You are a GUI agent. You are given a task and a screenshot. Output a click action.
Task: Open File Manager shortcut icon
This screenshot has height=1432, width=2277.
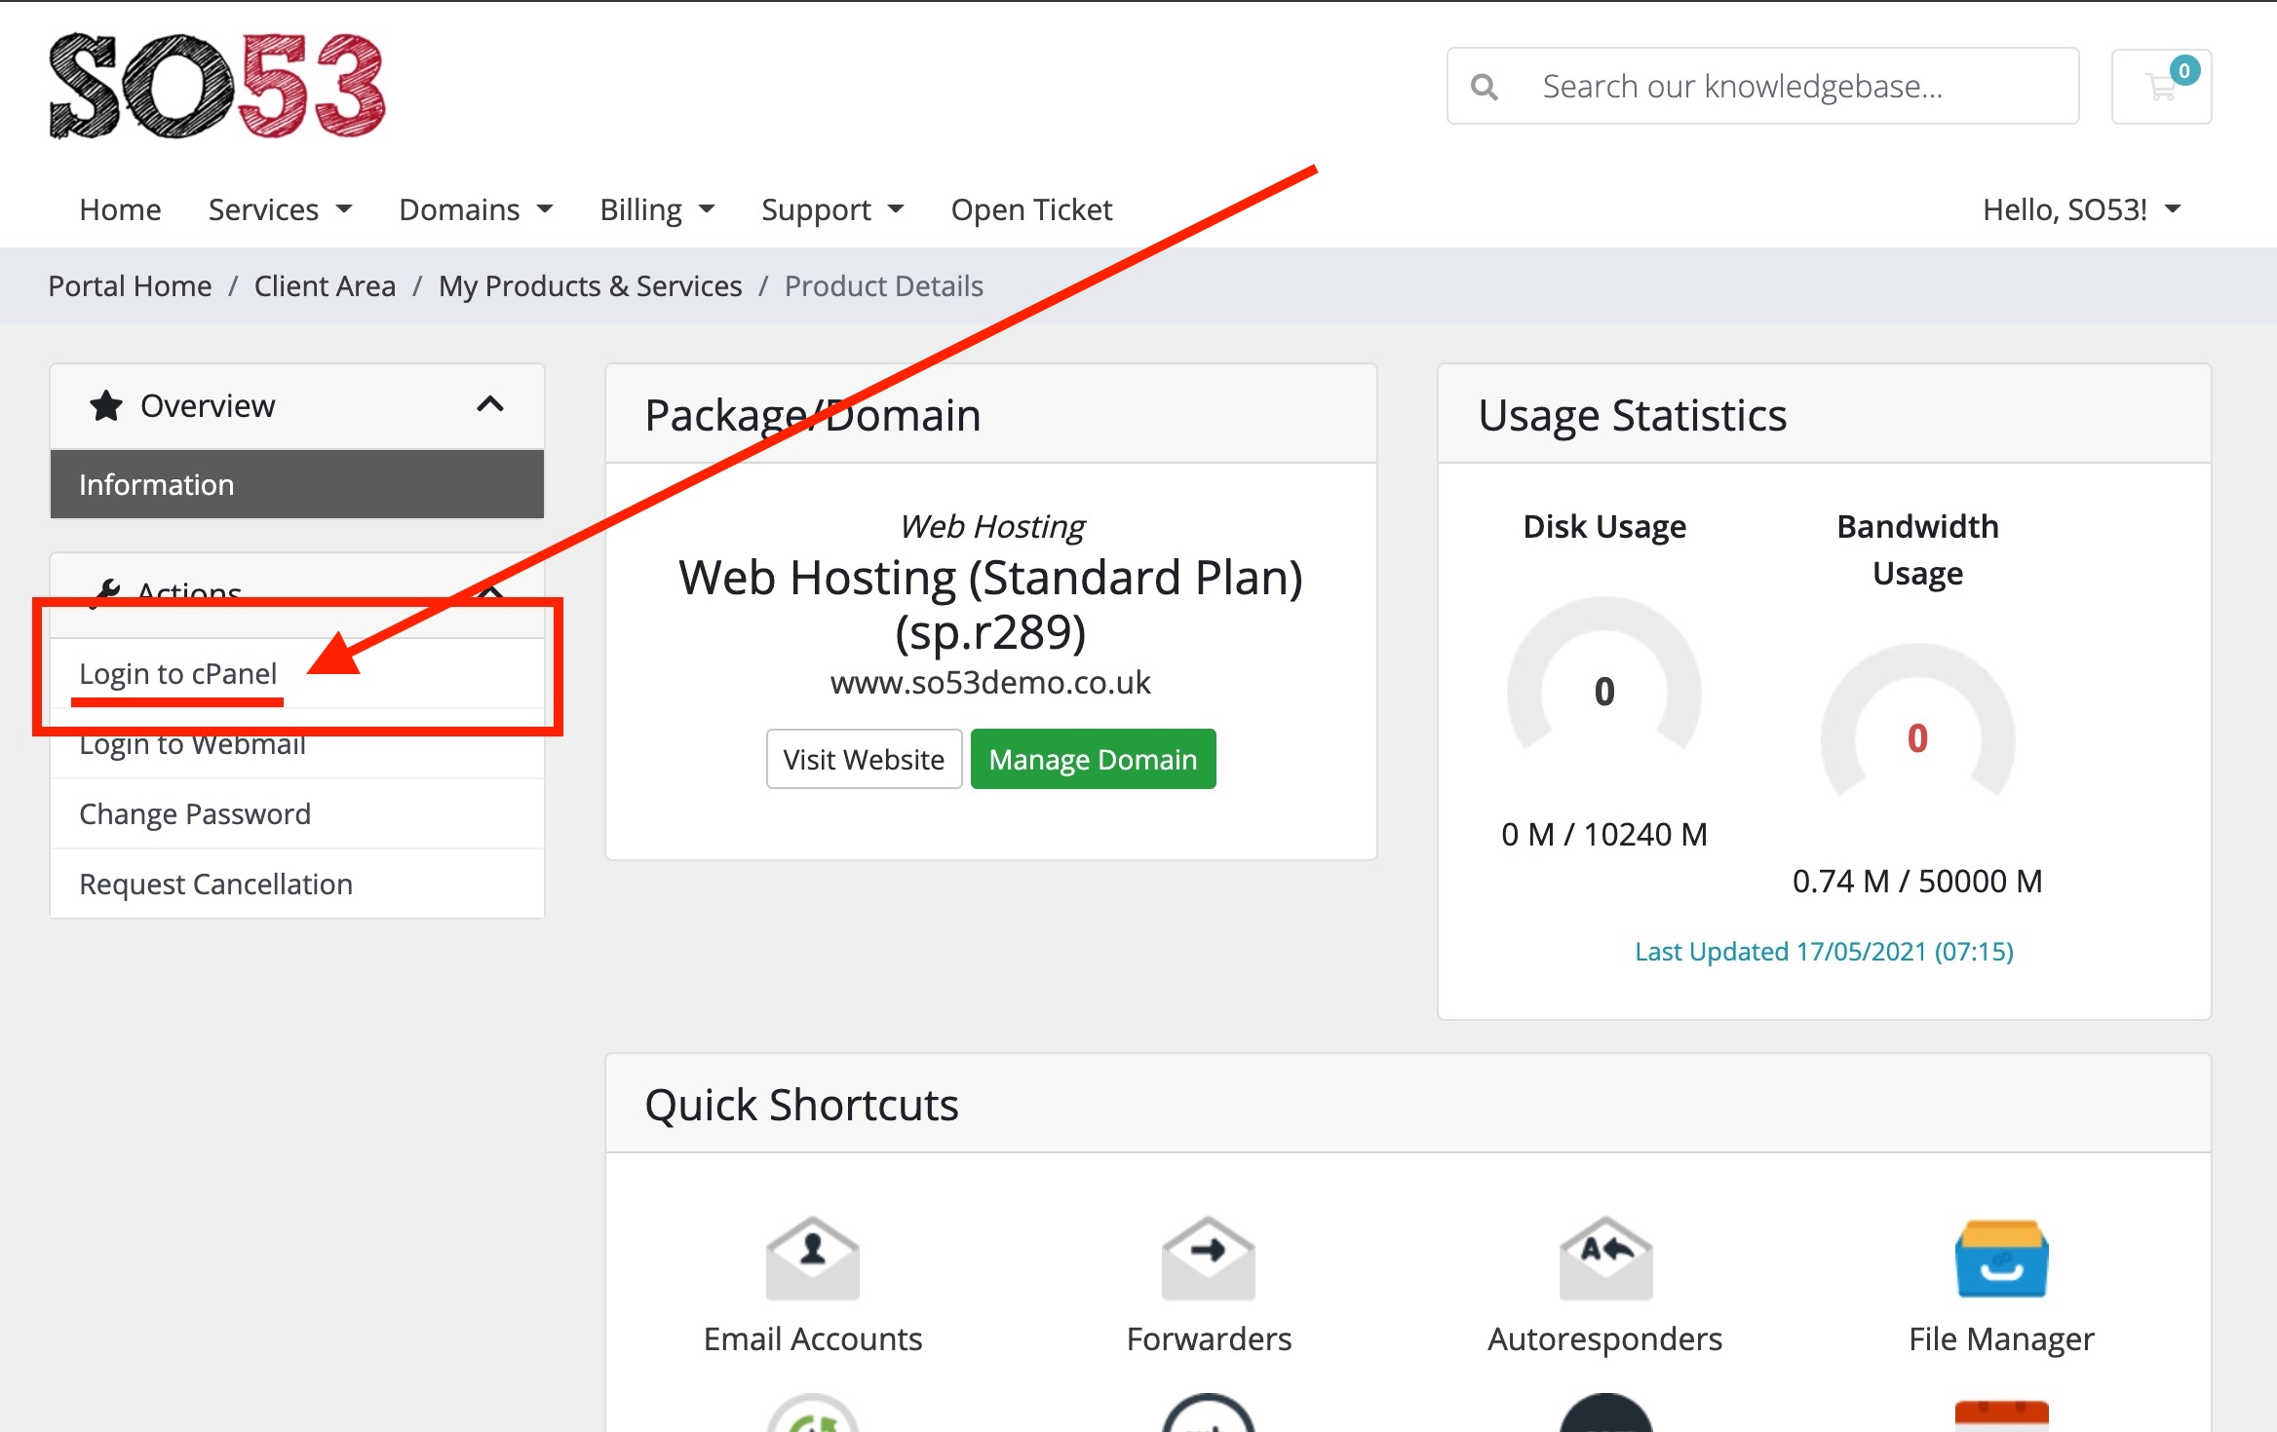[x=2001, y=1258]
